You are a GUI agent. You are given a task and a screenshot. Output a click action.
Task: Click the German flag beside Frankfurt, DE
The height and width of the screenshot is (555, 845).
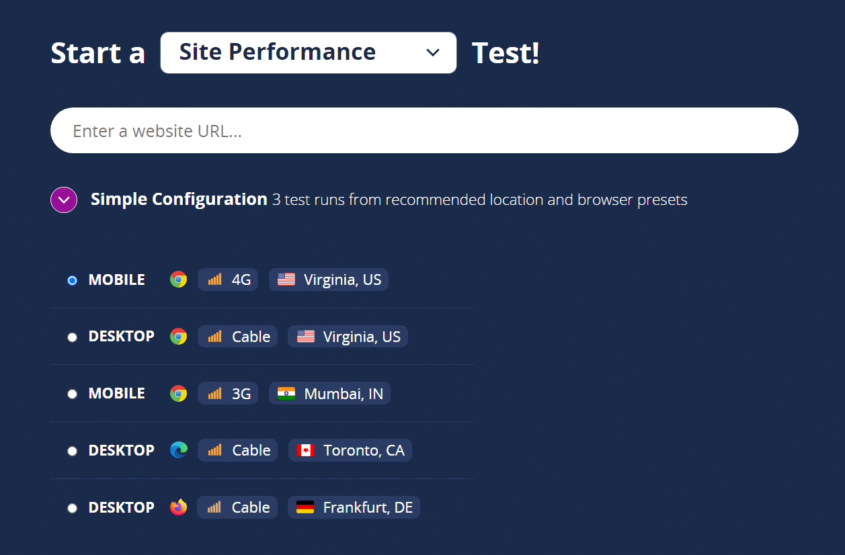[307, 507]
